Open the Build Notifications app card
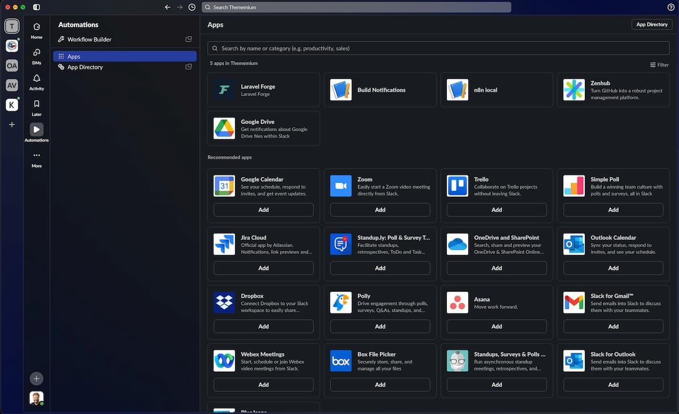The image size is (679, 414). pos(380,90)
